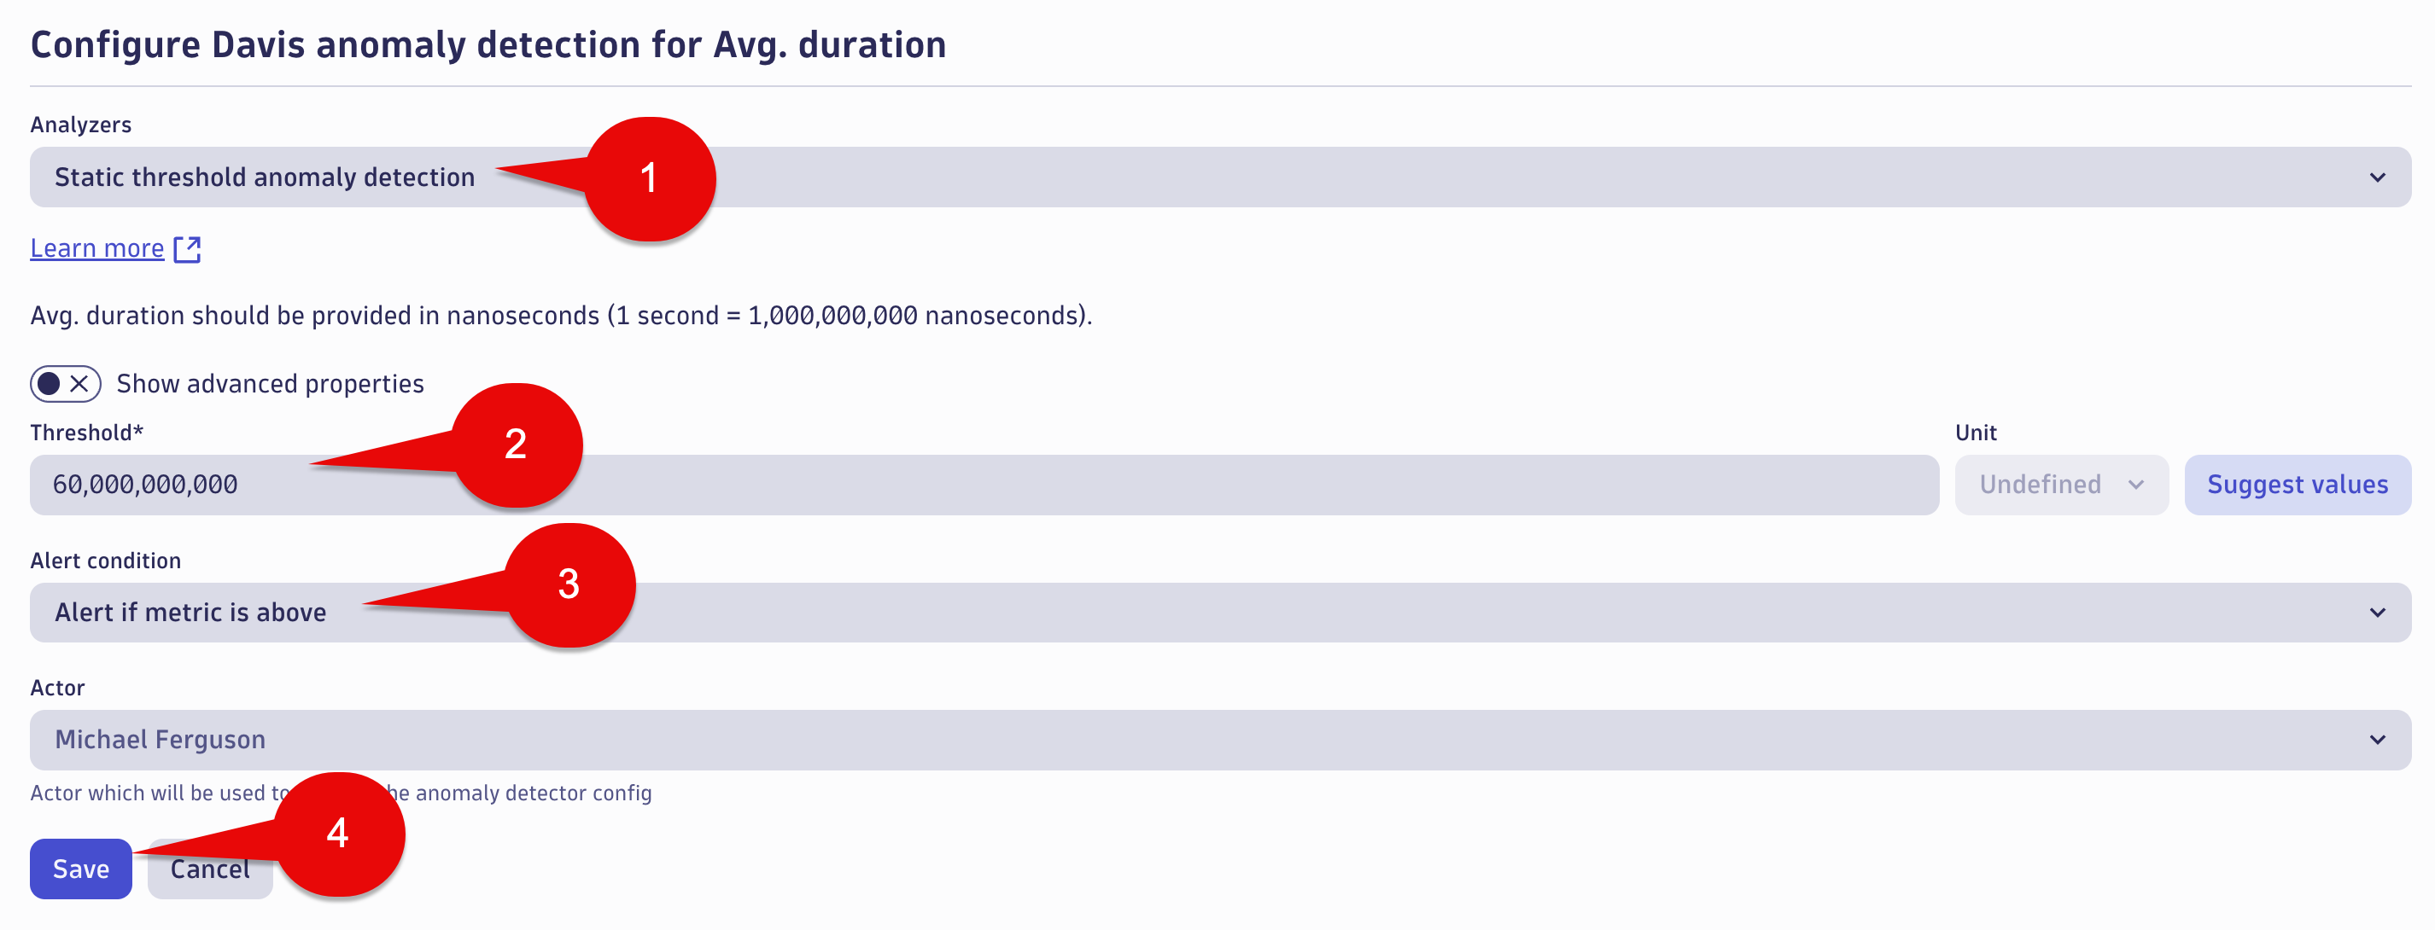The width and height of the screenshot is (2435, 930).
Task: Open the external link icon beside Learn more
Action: coord(187,249)
